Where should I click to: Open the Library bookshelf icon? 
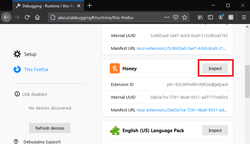(200, 17)
